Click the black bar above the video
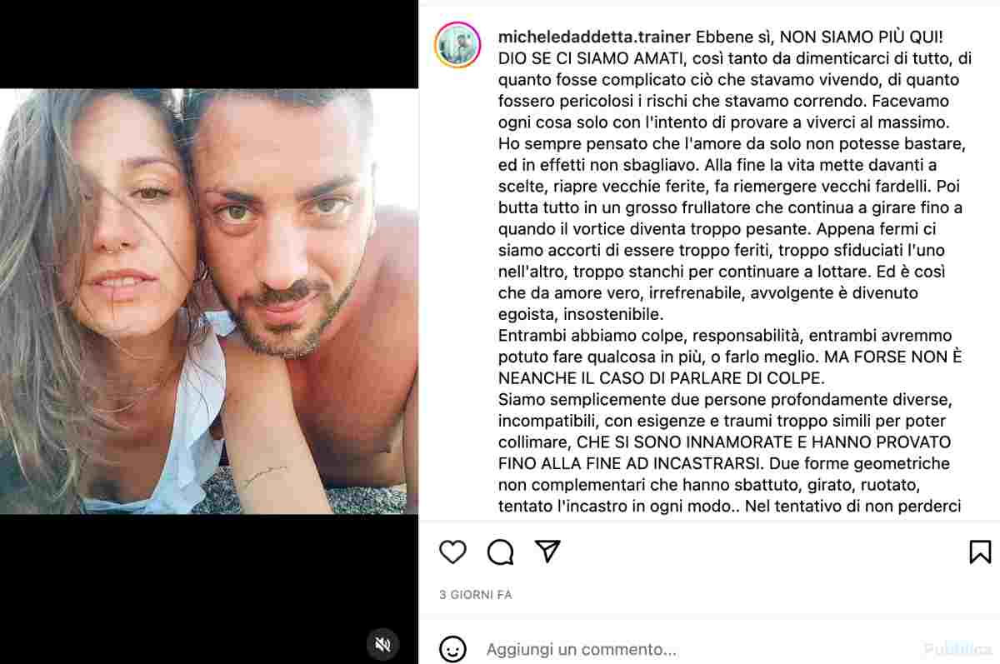 pyautogui.click(x=209, y=44)
